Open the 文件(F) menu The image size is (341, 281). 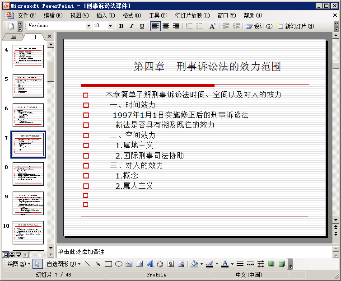[x=27, y=15]
